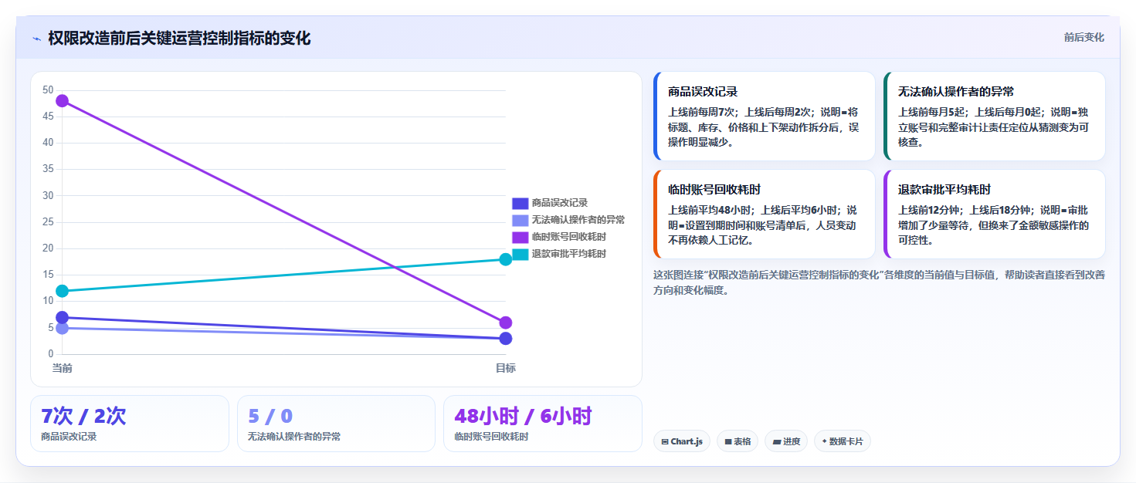Viewport: 1136px width, 483px height.
Task: Open the 临时账号回收耗时 info card
Action: [764, 214]
